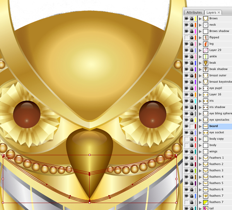This screenshot has width=232, height=210.
Task: Unlock the leg layer
Action: pos(192,44)
